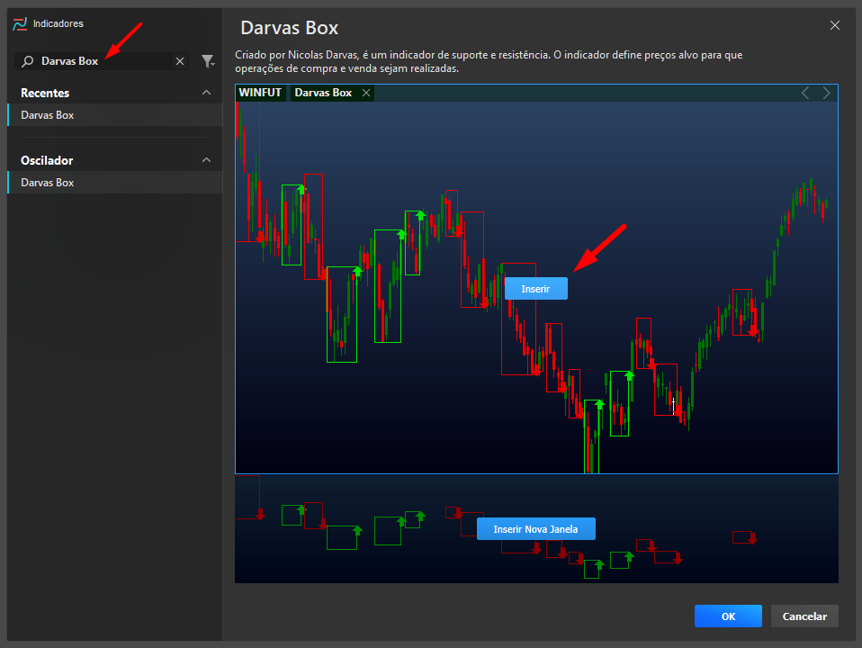Click the Inserir Nova Janela button
862x648 pixels.
(x=535, y=528)
